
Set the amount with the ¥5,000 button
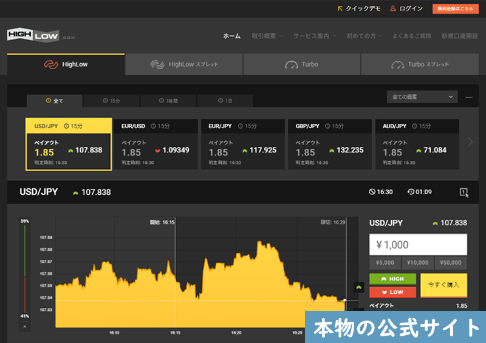(385, 263)
